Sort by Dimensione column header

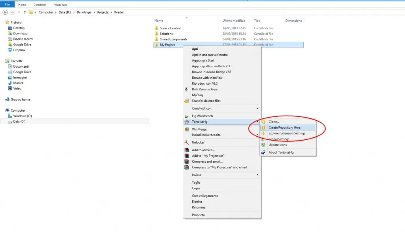coord(294,21)
